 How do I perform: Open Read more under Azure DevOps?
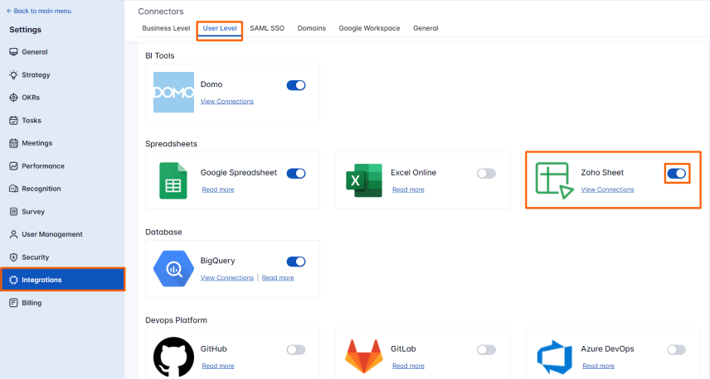pyautogui.click(x=598, y=366)
